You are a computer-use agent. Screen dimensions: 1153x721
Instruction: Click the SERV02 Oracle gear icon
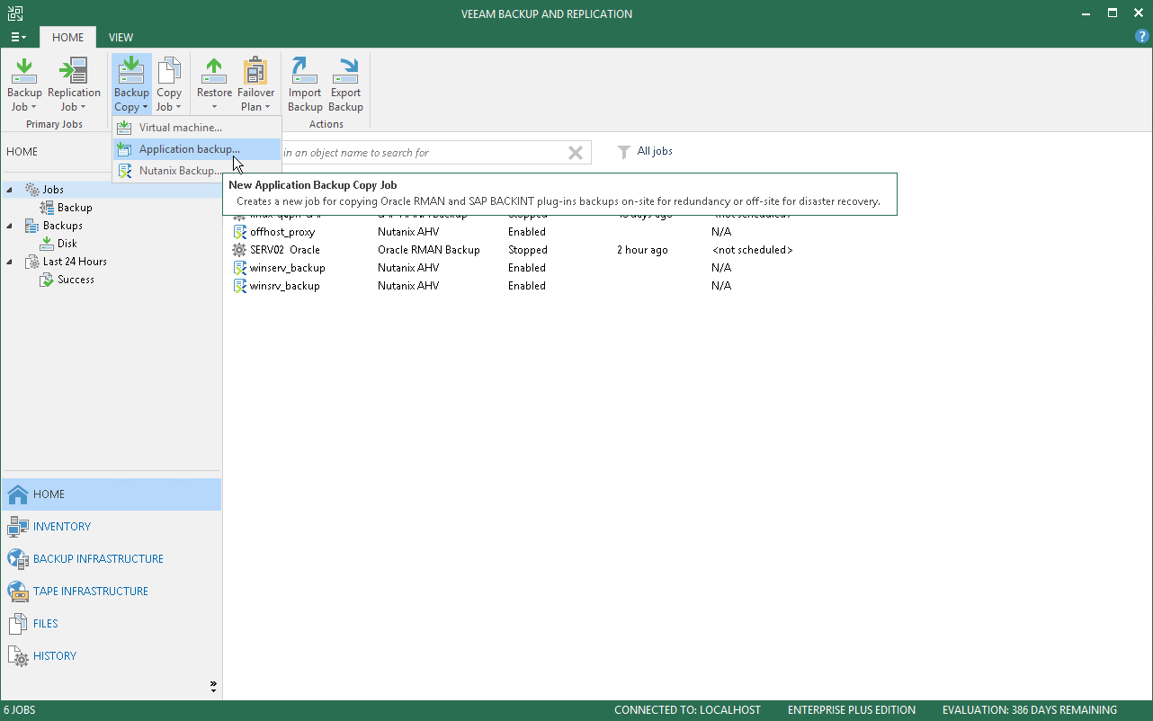239,250
